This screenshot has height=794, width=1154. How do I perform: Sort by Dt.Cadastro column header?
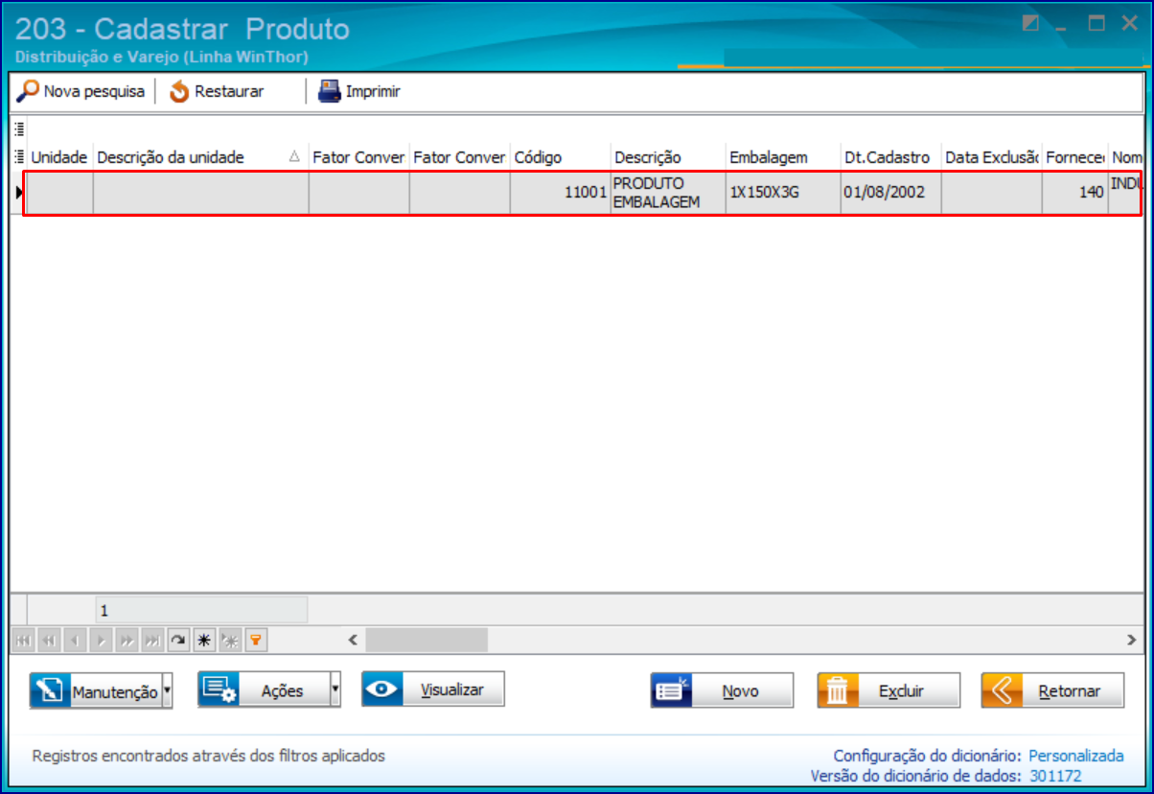(890, 157)
